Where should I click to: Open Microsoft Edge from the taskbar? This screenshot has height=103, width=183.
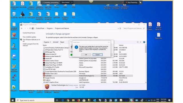(x=63, y=100)
